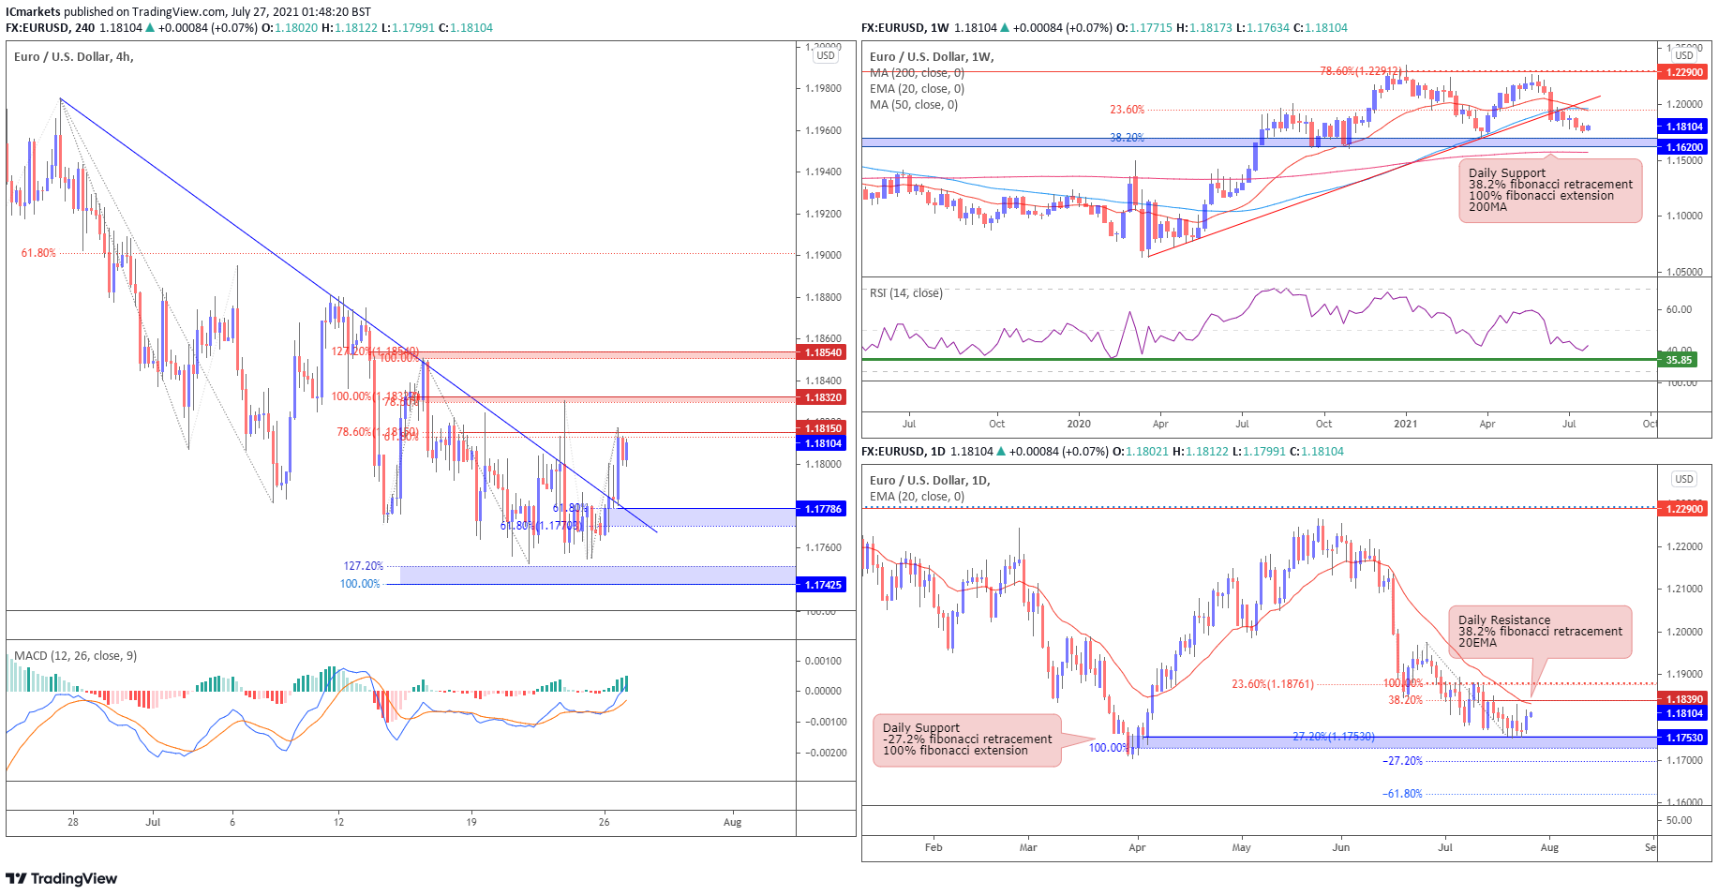This screenshot has width=1718, height=896.
Task: Click the blue 1.17786 support price label
Action: pos(823,509)
